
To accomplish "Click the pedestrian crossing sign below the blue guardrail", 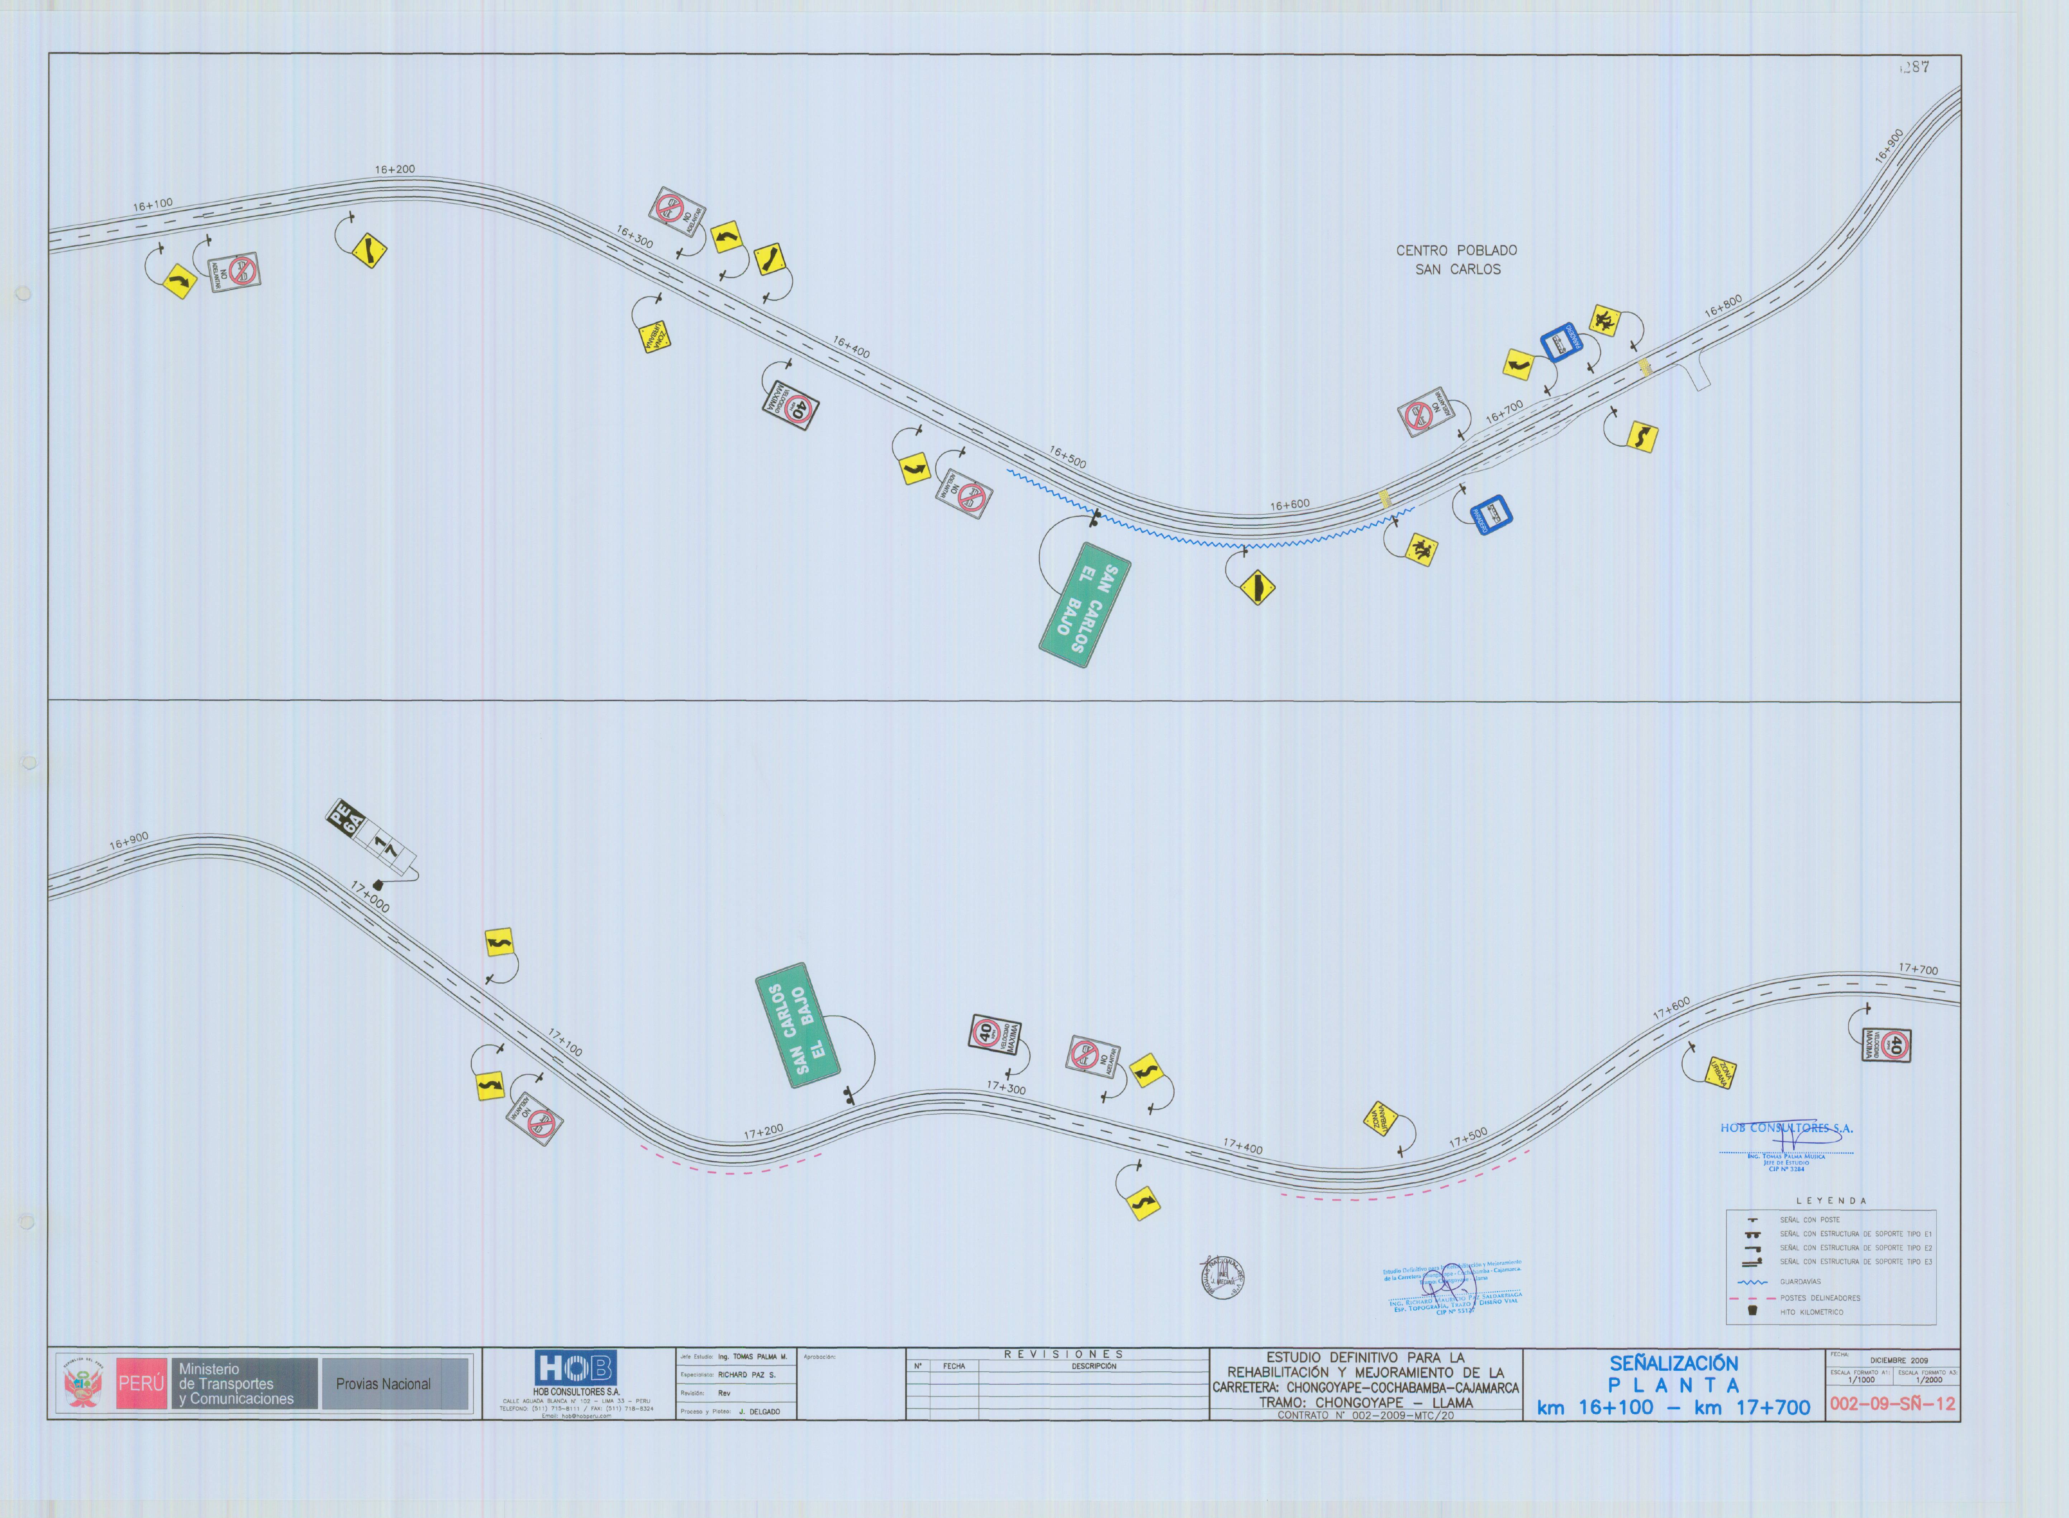I will [1421, 549].
